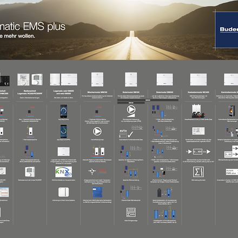Select the Solarmodul SM200 product image
Screen dimensions: 238x238
pyautogui.click(x=164, y=80)
